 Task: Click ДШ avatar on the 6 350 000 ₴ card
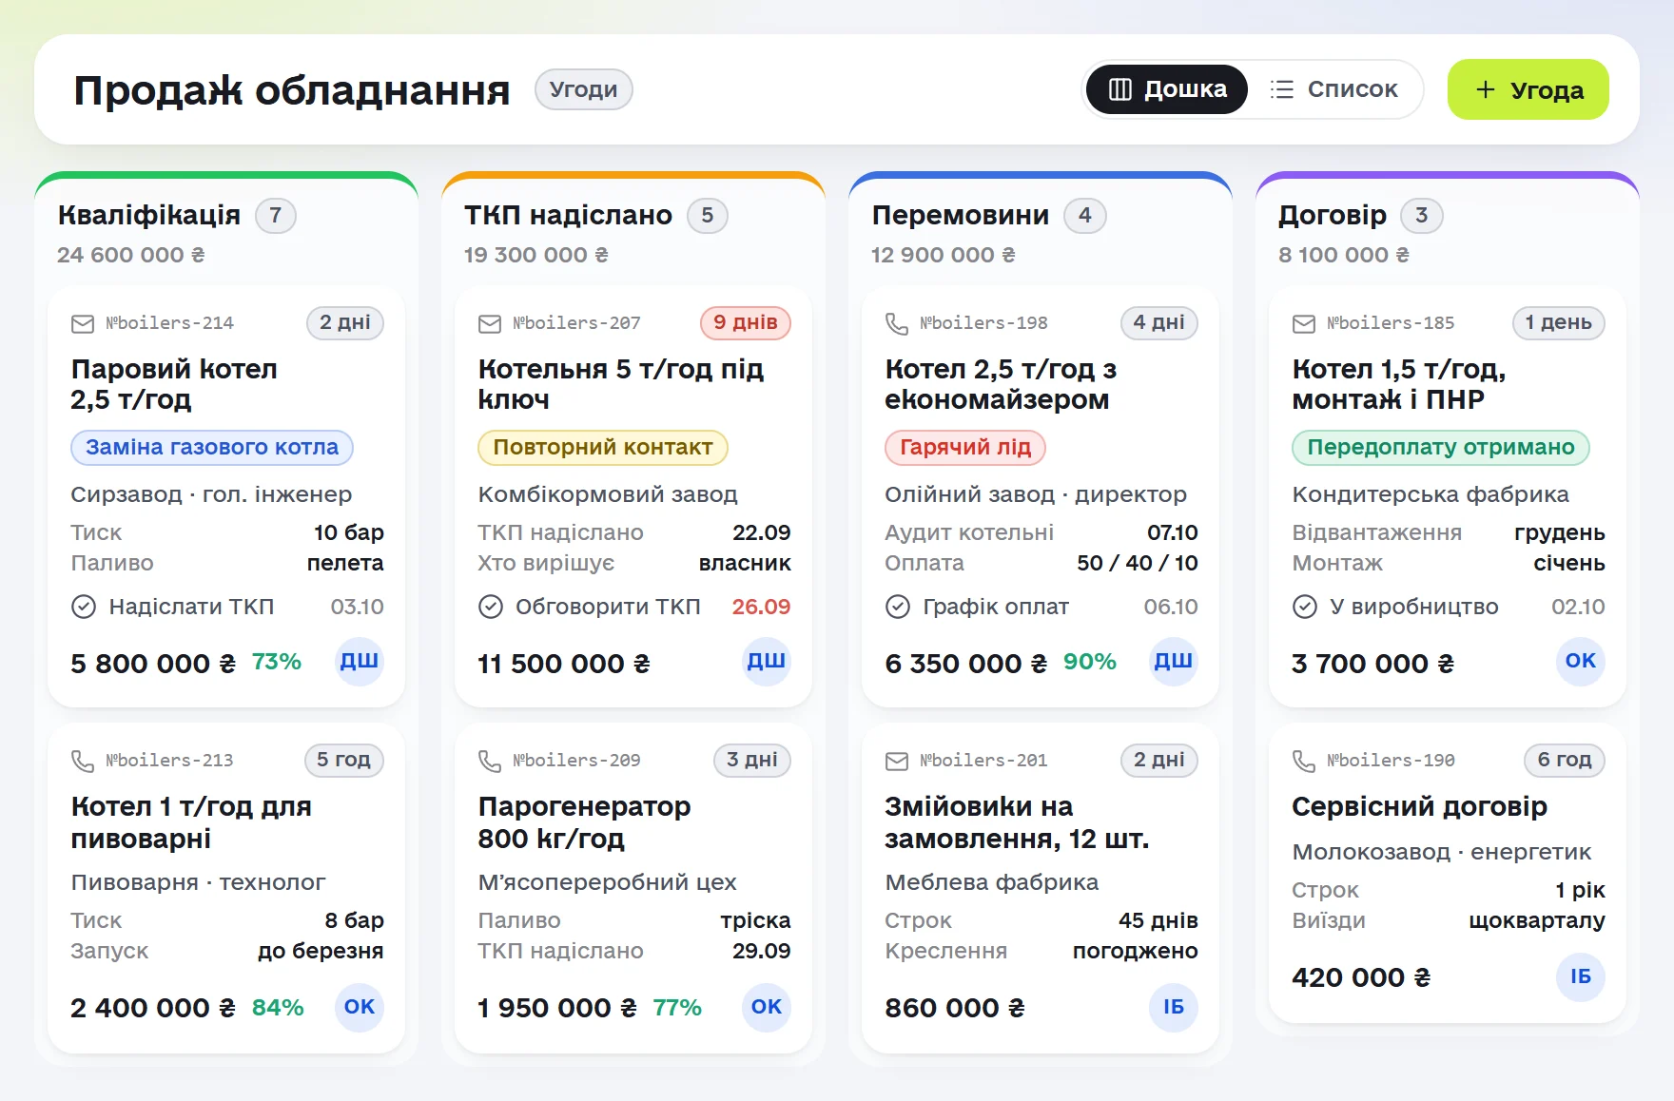[x=1174, y=661]
